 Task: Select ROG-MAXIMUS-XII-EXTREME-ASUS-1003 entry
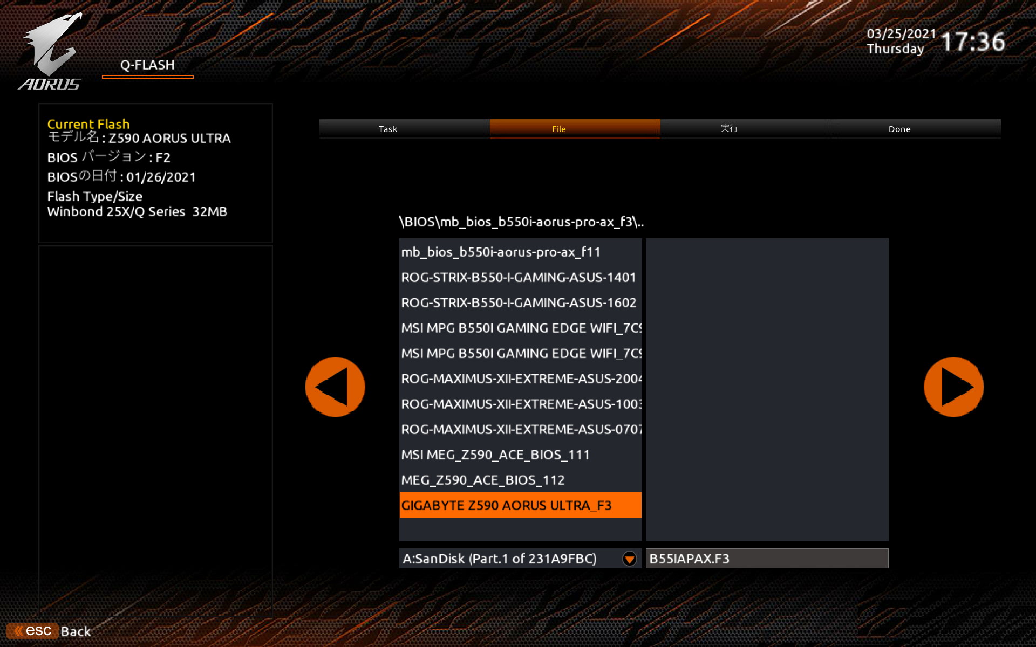pyautogui.click(x=521, y=404)
